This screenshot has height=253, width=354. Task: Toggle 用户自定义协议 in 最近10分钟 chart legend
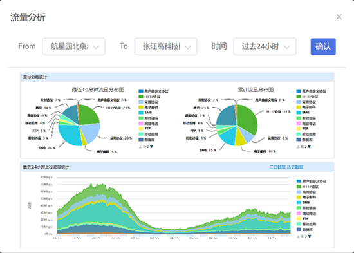coord(153,91)
